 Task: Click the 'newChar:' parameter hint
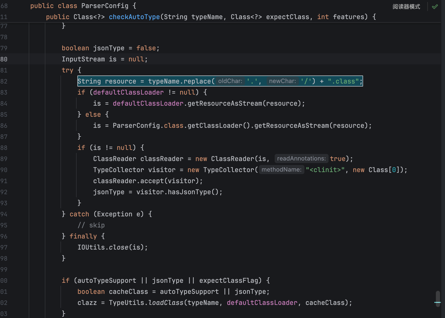282,81
